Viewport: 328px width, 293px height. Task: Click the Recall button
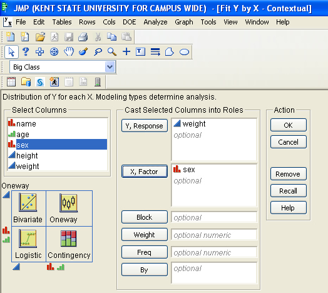(x=289, y=191)
